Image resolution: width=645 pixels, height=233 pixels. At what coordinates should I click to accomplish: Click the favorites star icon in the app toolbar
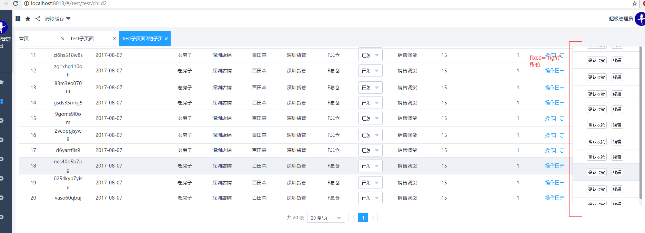pyautogui.click(x=28, y=19)
